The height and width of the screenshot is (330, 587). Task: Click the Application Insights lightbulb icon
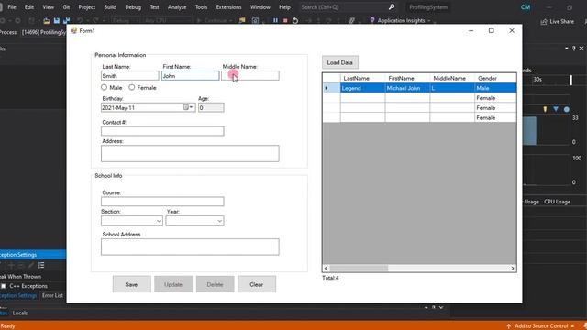click(x=372, y=20)
